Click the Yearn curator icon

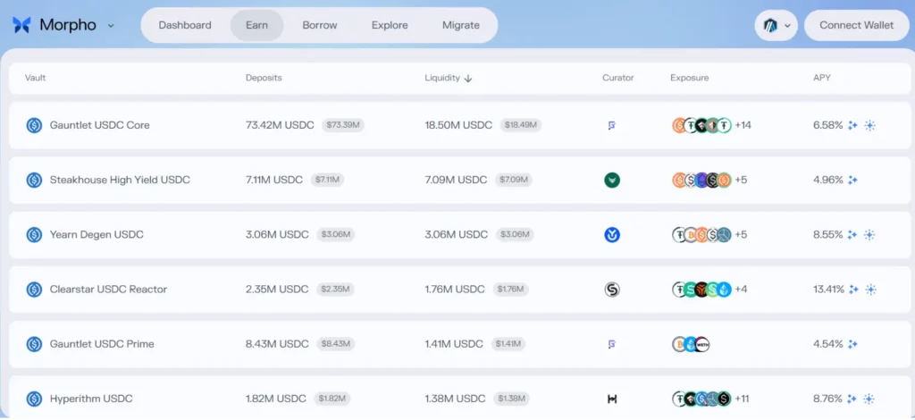(612, 235)
